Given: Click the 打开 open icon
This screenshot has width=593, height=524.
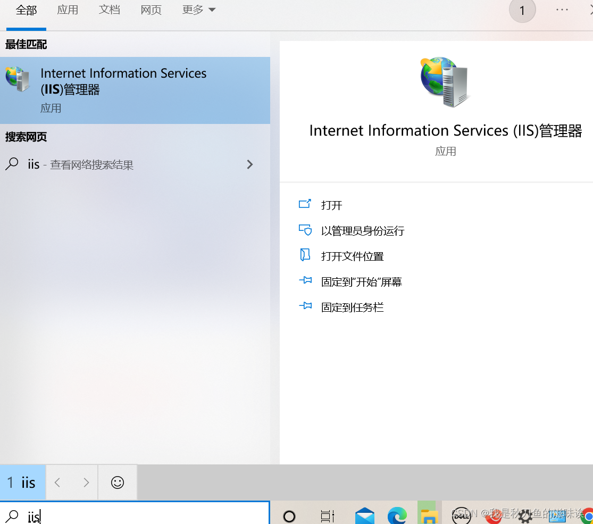Looking at the screenshot, I should pyautogui.click(x=305, y=204).
